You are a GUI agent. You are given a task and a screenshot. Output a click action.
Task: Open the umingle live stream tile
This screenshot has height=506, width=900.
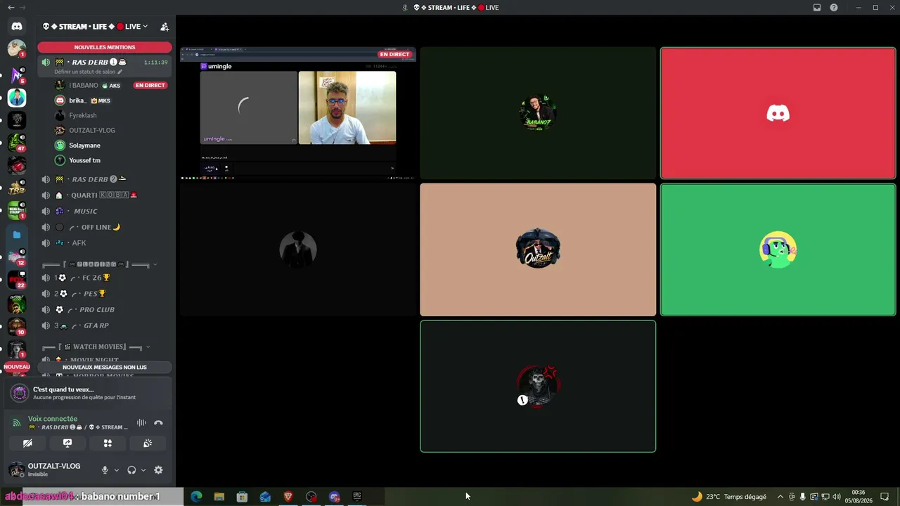click(298, 113)
